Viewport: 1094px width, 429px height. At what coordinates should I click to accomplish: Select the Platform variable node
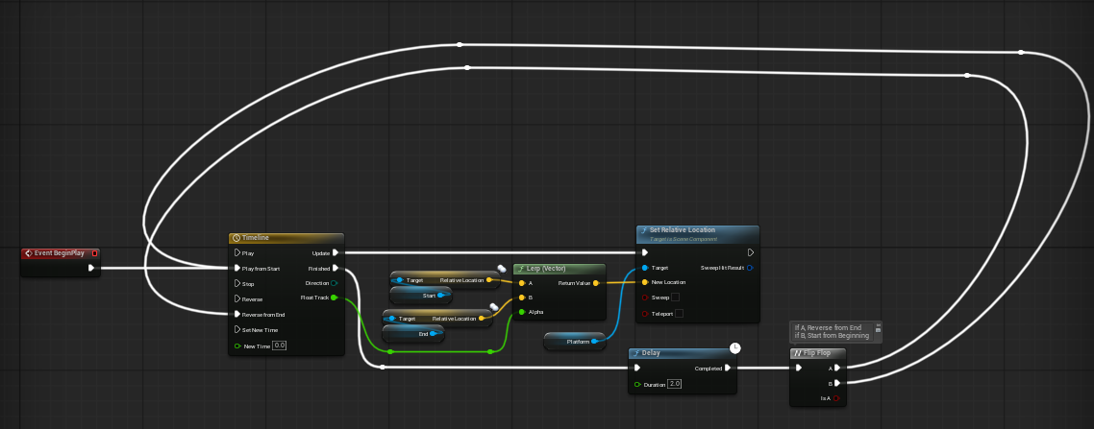[x=574, y=342]
